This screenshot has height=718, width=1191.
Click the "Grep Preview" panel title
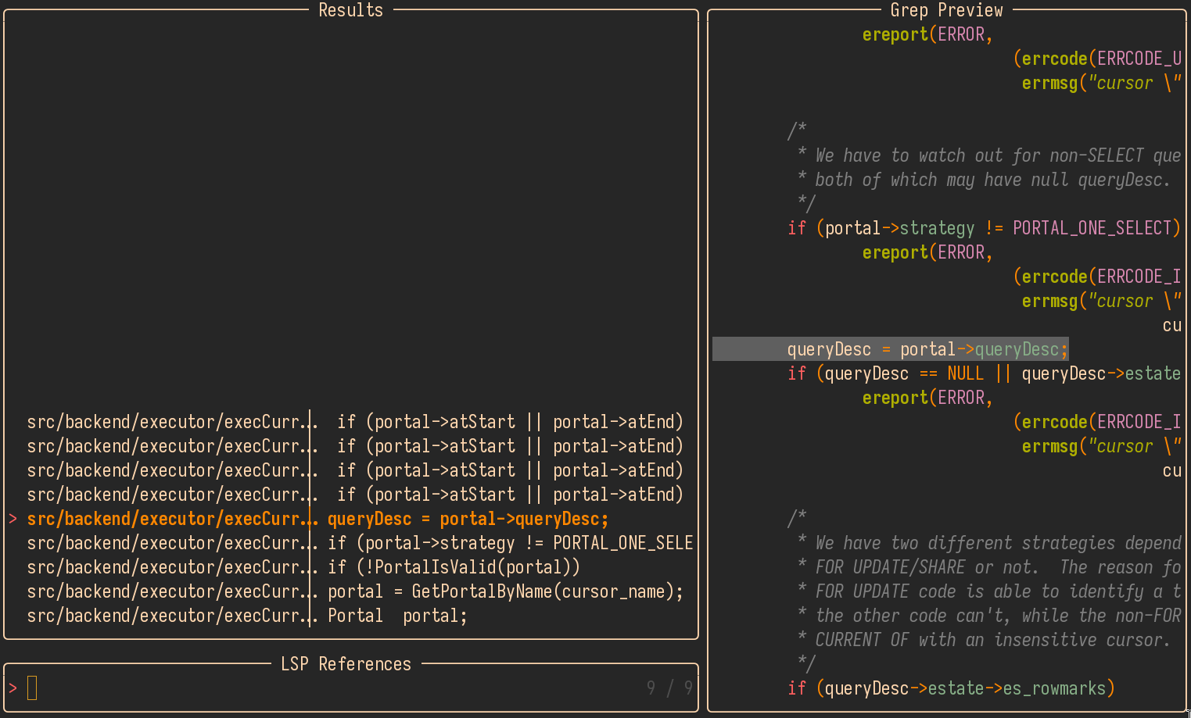coord(946,10)
